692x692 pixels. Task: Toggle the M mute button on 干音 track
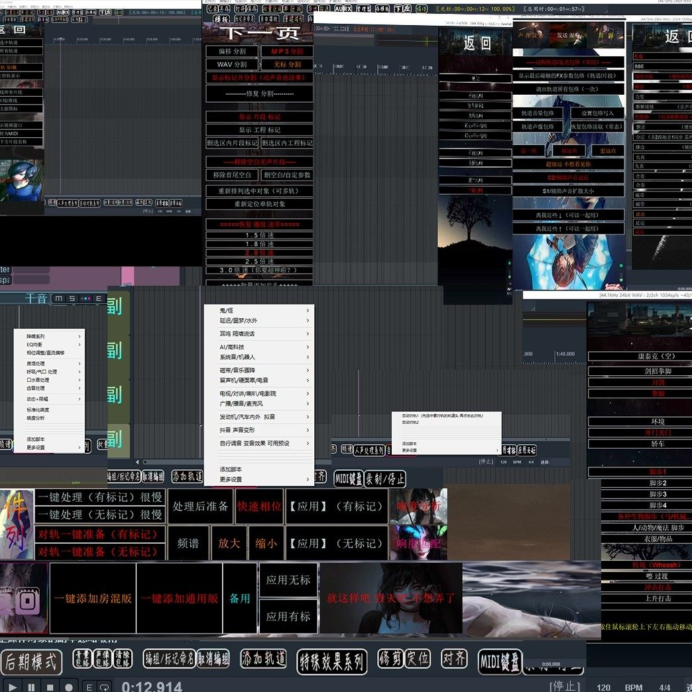59,299
